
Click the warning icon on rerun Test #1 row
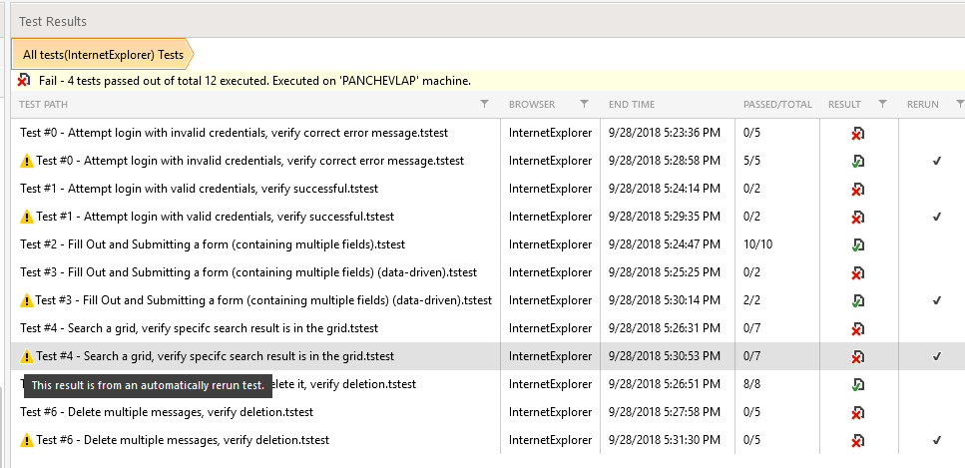(x=27, y=217)
